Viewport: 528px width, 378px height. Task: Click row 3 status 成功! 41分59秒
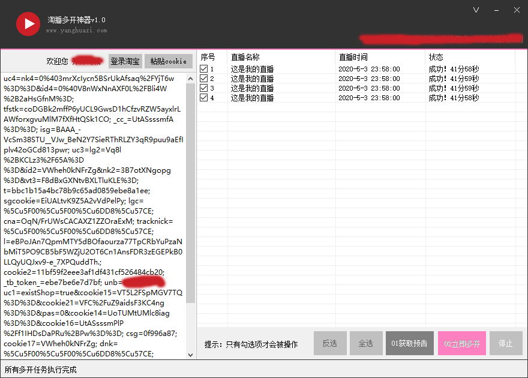point(454,88)
